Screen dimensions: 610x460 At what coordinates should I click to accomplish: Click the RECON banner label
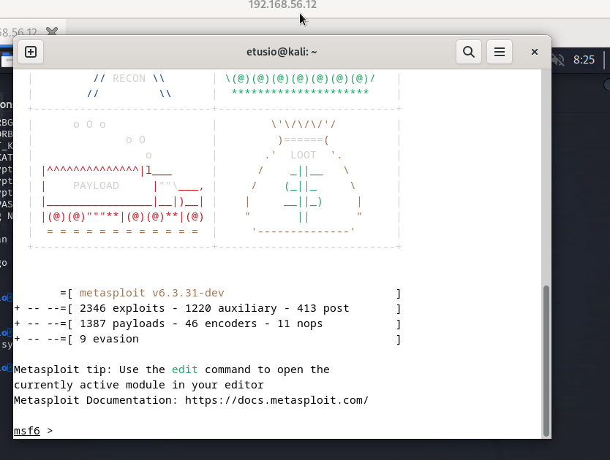(129, 78)
